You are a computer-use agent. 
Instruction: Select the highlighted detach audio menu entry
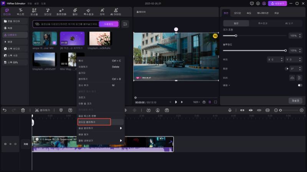tap(94, 122)
